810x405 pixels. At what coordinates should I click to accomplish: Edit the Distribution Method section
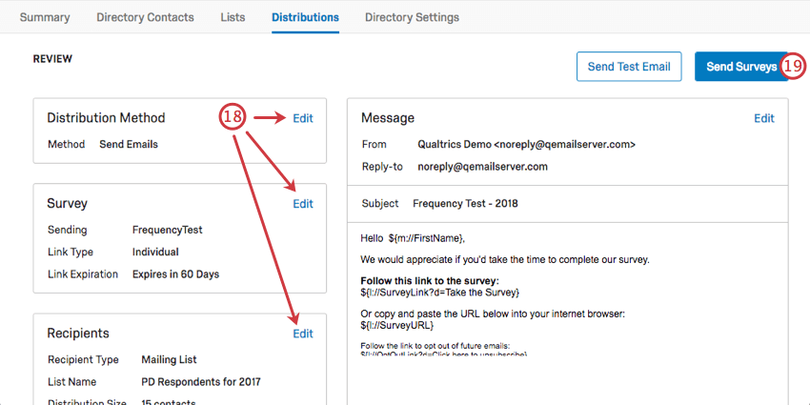(x=302, y=118)
